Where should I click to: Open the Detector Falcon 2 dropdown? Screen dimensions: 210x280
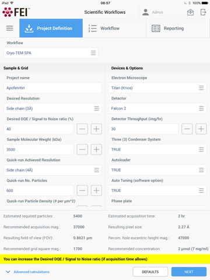(157, 108)
